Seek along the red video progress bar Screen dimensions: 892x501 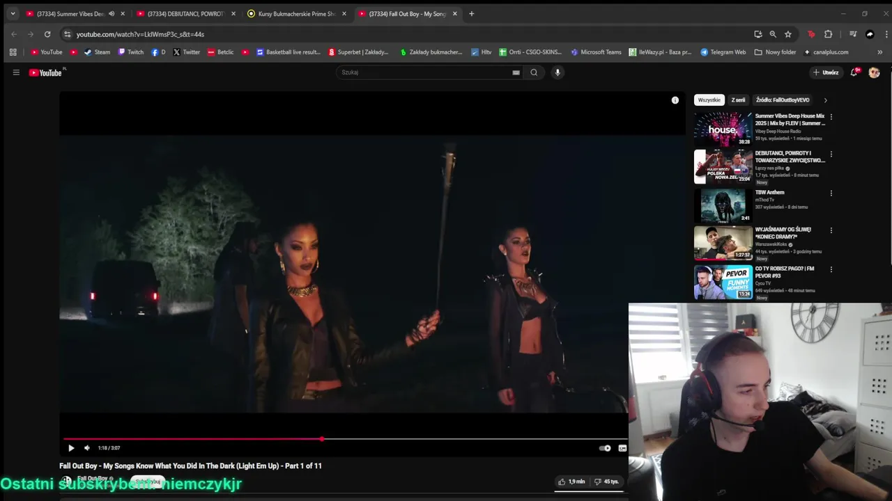(345, 439)
